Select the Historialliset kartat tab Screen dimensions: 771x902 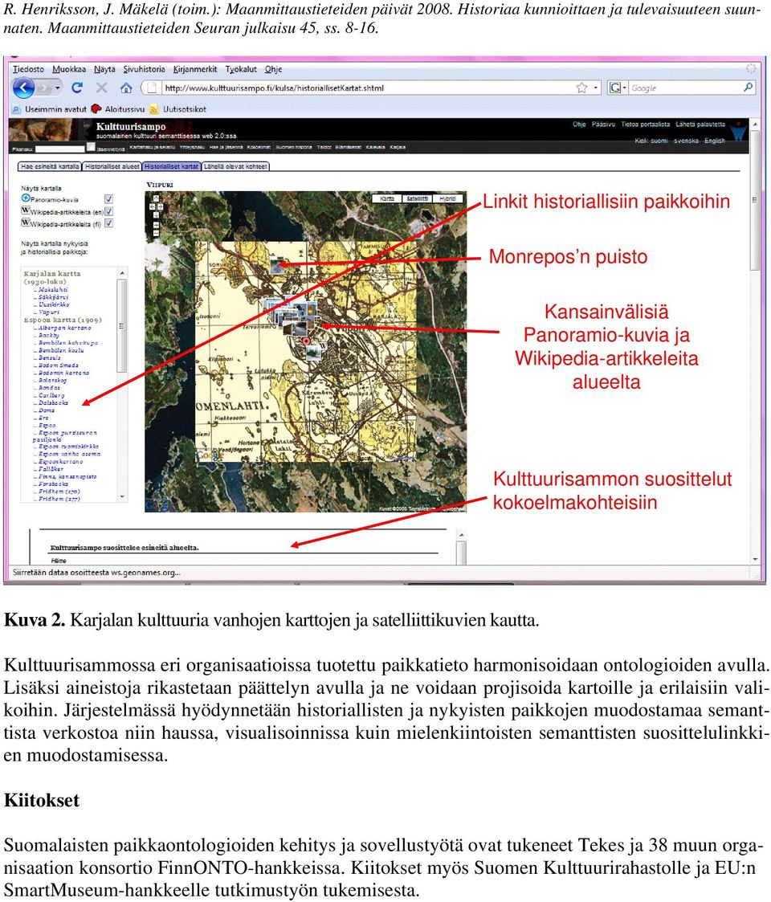tap(171, 166)
